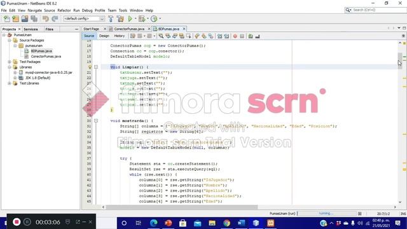The width and height of the screenshot is (407, 229).
Task: Switch to Design view
Action: tap(104, 36)
